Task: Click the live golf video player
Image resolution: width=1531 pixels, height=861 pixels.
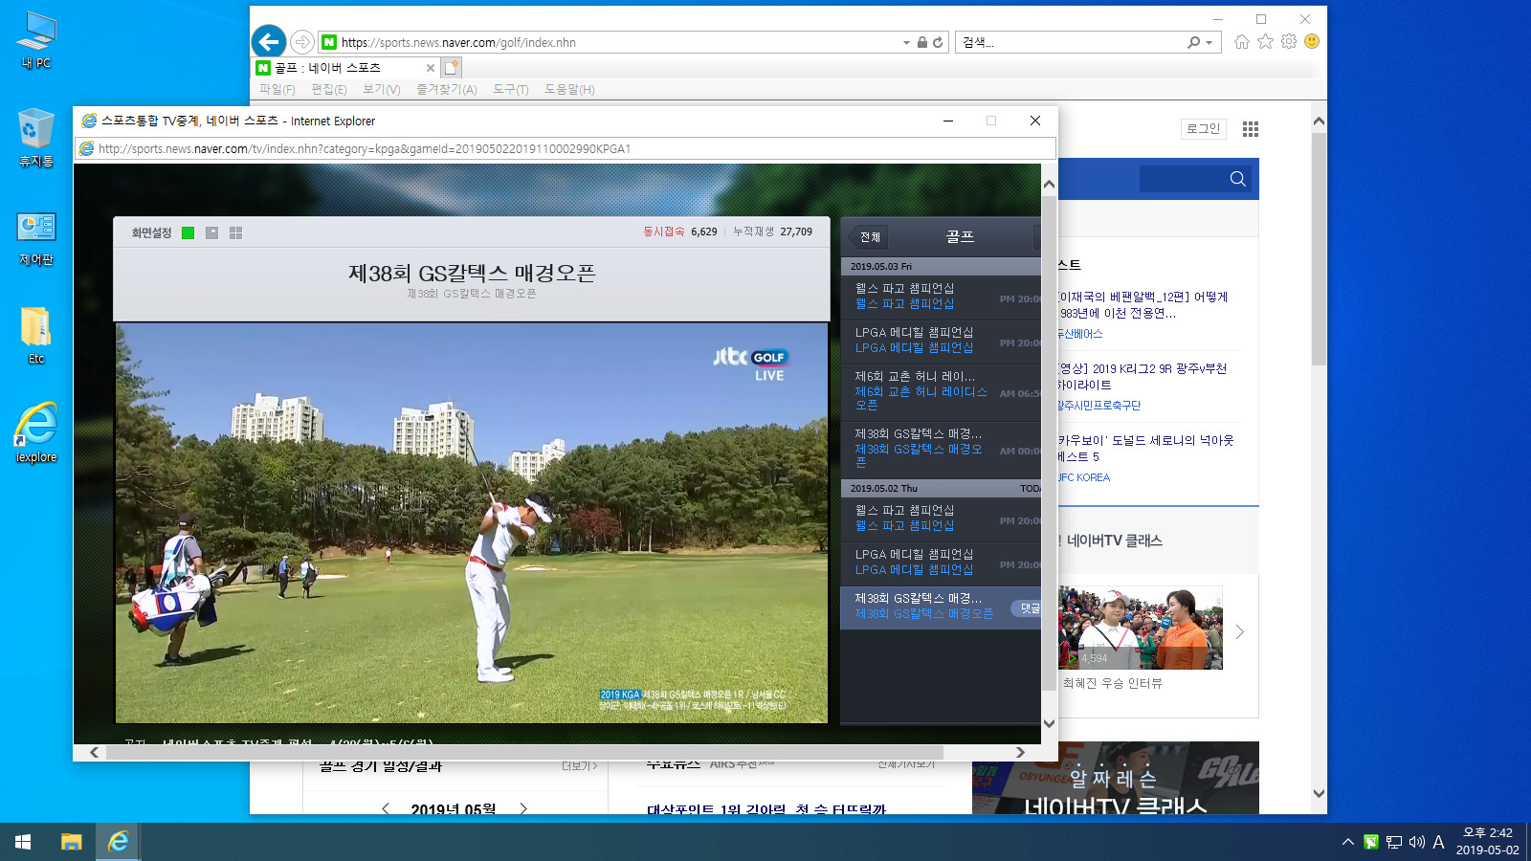Action: click(472, 522)
